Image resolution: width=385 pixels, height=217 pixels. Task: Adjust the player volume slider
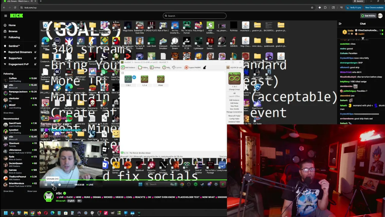[x=65, y=185]
